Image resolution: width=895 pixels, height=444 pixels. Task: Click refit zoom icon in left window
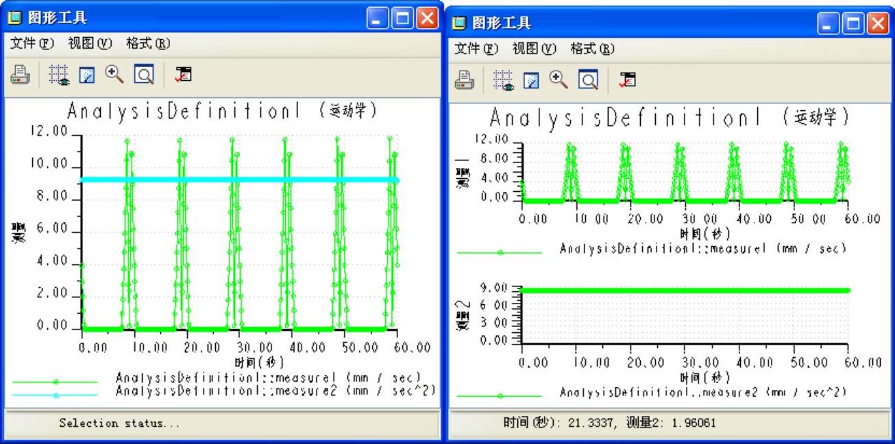[x=144, y=75]
